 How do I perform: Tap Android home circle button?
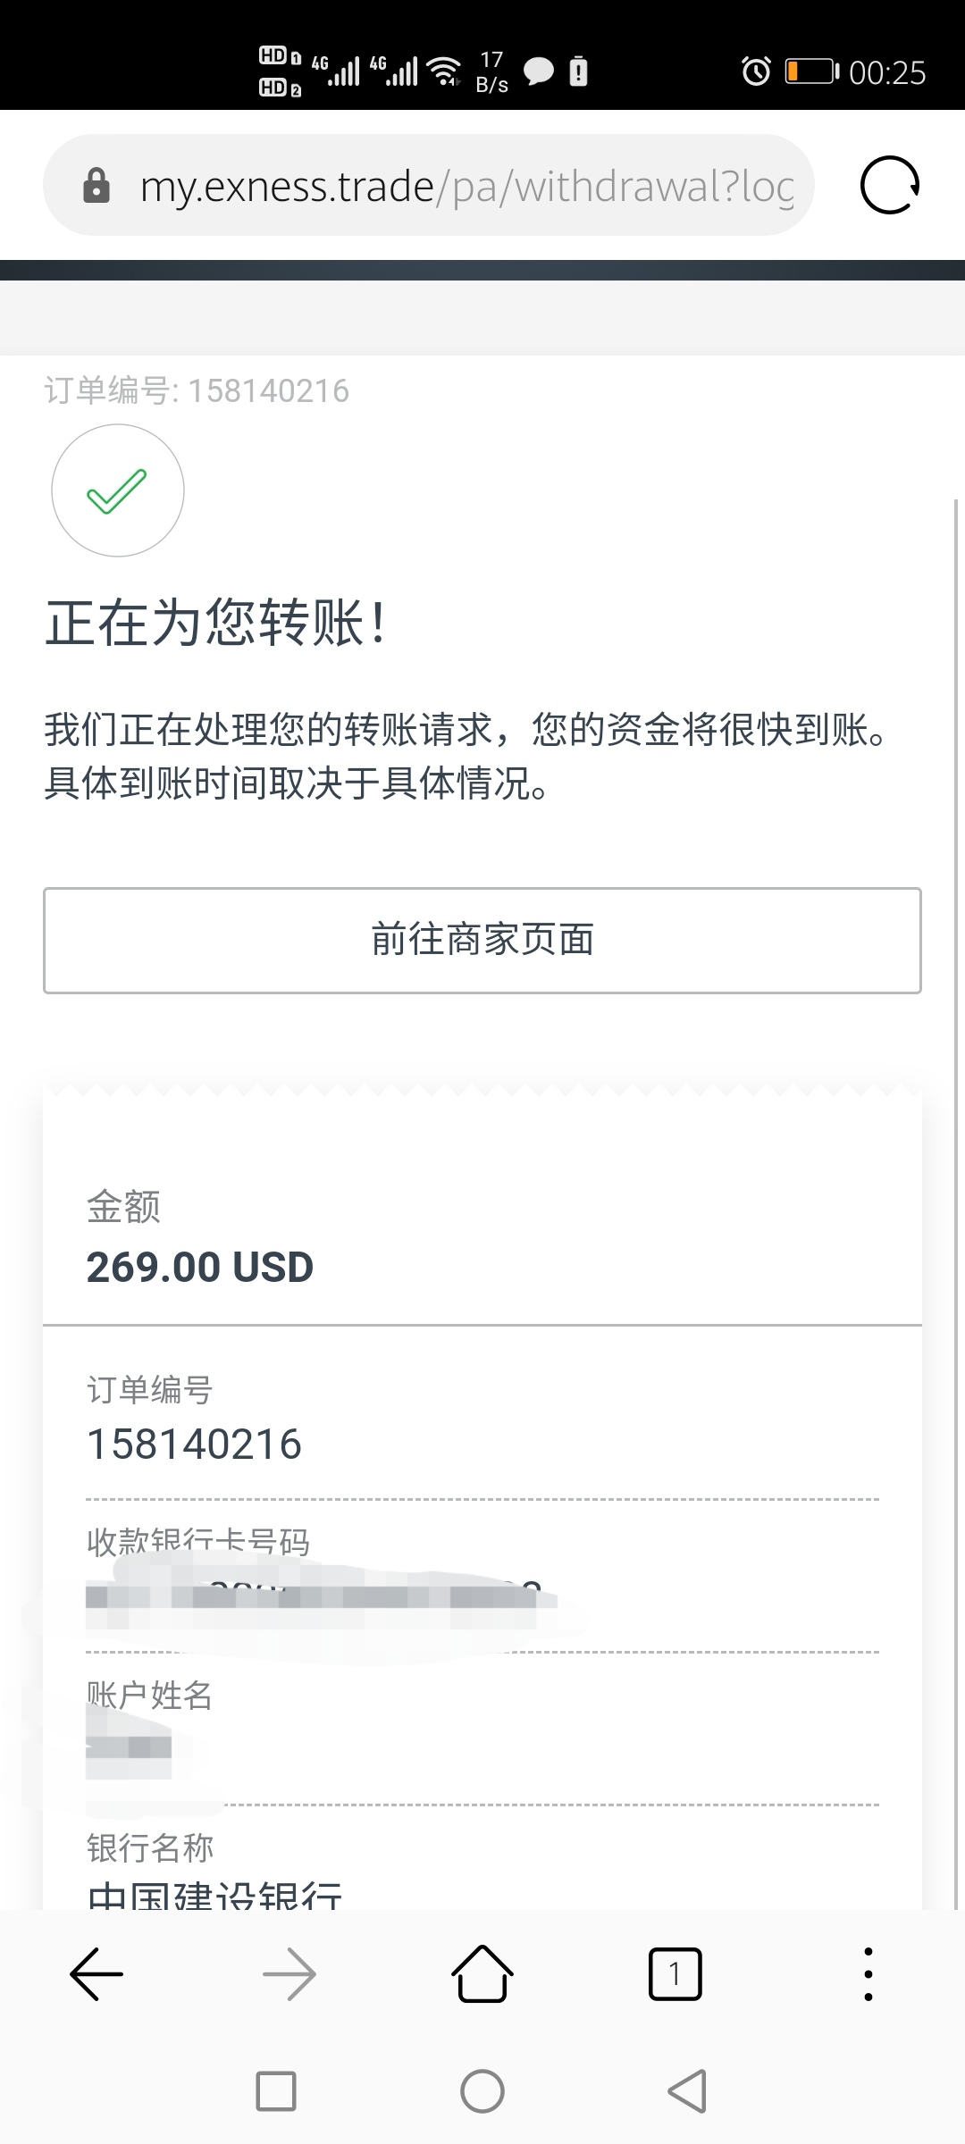click(x=482, y=2091)
